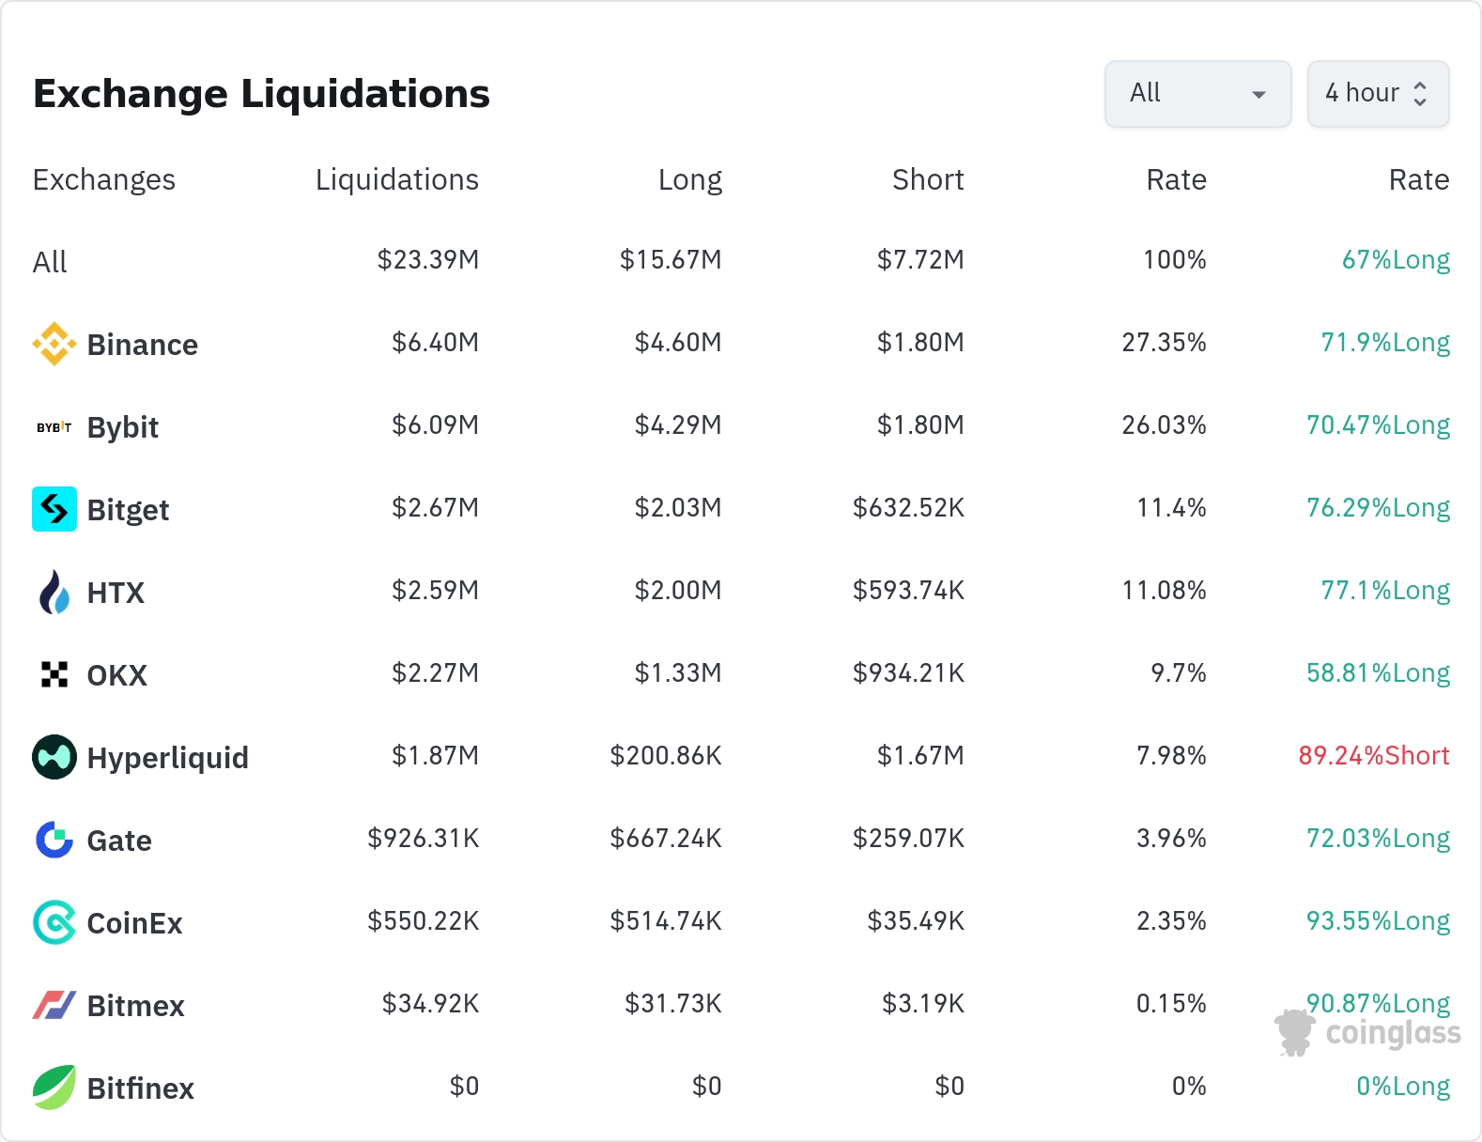Click the coinglass watermark logo
The image size is (1482, 1142).
1367,1033
